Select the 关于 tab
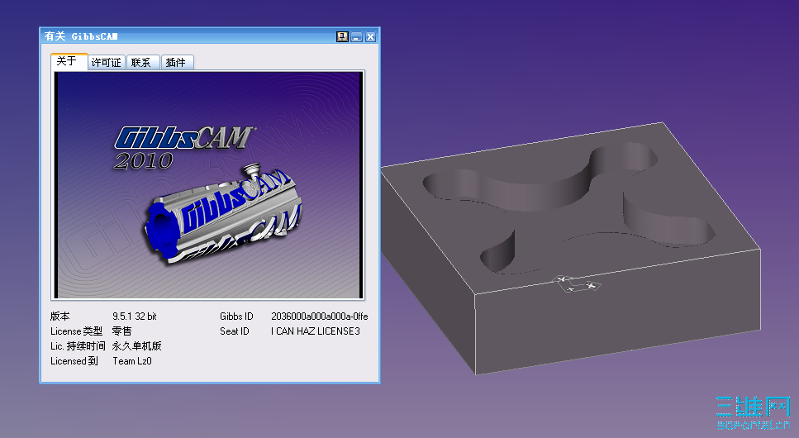The height and width of the screenshot is (438, 799). pyautogui.click(x=69, y=61)
